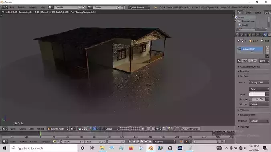Click the Normal Default field
The height and width of the screenshot is (152, 271).
[x=259, y=104]
